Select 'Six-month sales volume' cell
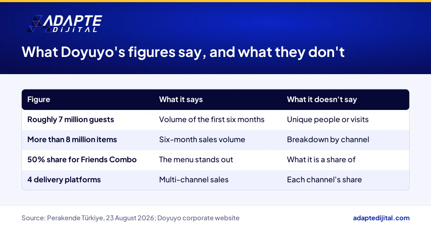The width and height of the screenshot is (431, 236). pyautogui.click(x=202, y=140)
